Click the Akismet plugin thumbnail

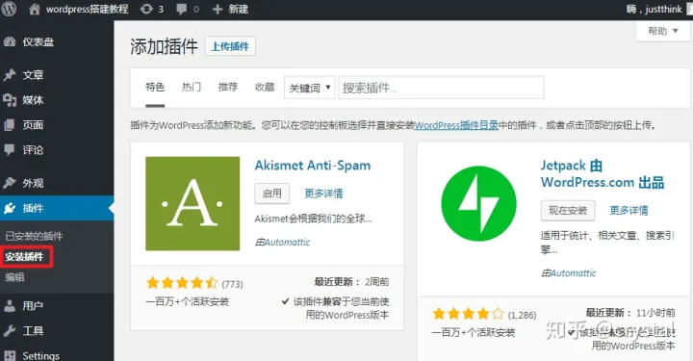[x=192, y=204]
